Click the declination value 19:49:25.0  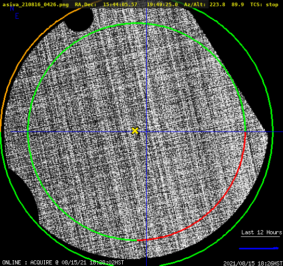click(162, 5)
